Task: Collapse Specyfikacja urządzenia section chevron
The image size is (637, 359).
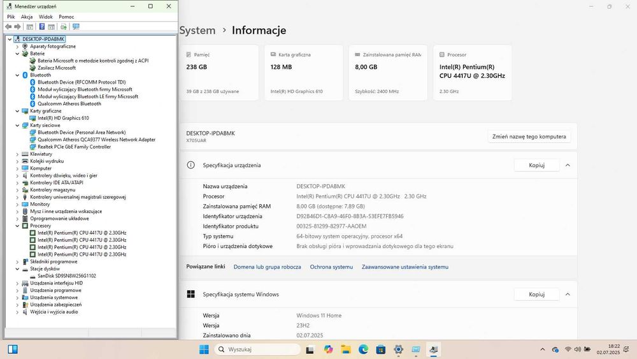Action: (x=568, y=165)
